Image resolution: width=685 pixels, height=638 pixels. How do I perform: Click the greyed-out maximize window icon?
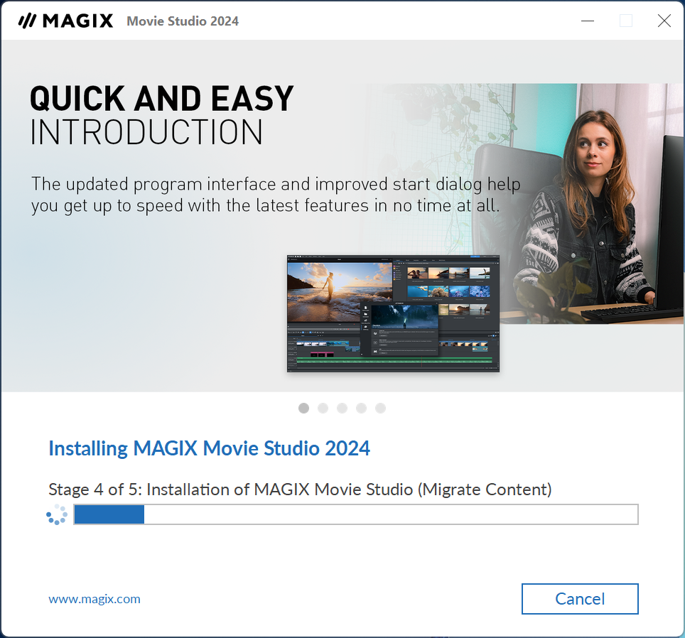626,21
